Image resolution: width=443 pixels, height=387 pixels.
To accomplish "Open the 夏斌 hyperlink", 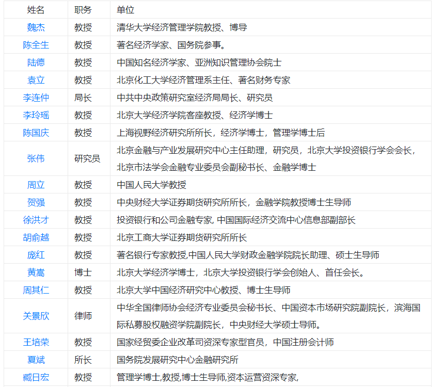I will tap(36, 360).
